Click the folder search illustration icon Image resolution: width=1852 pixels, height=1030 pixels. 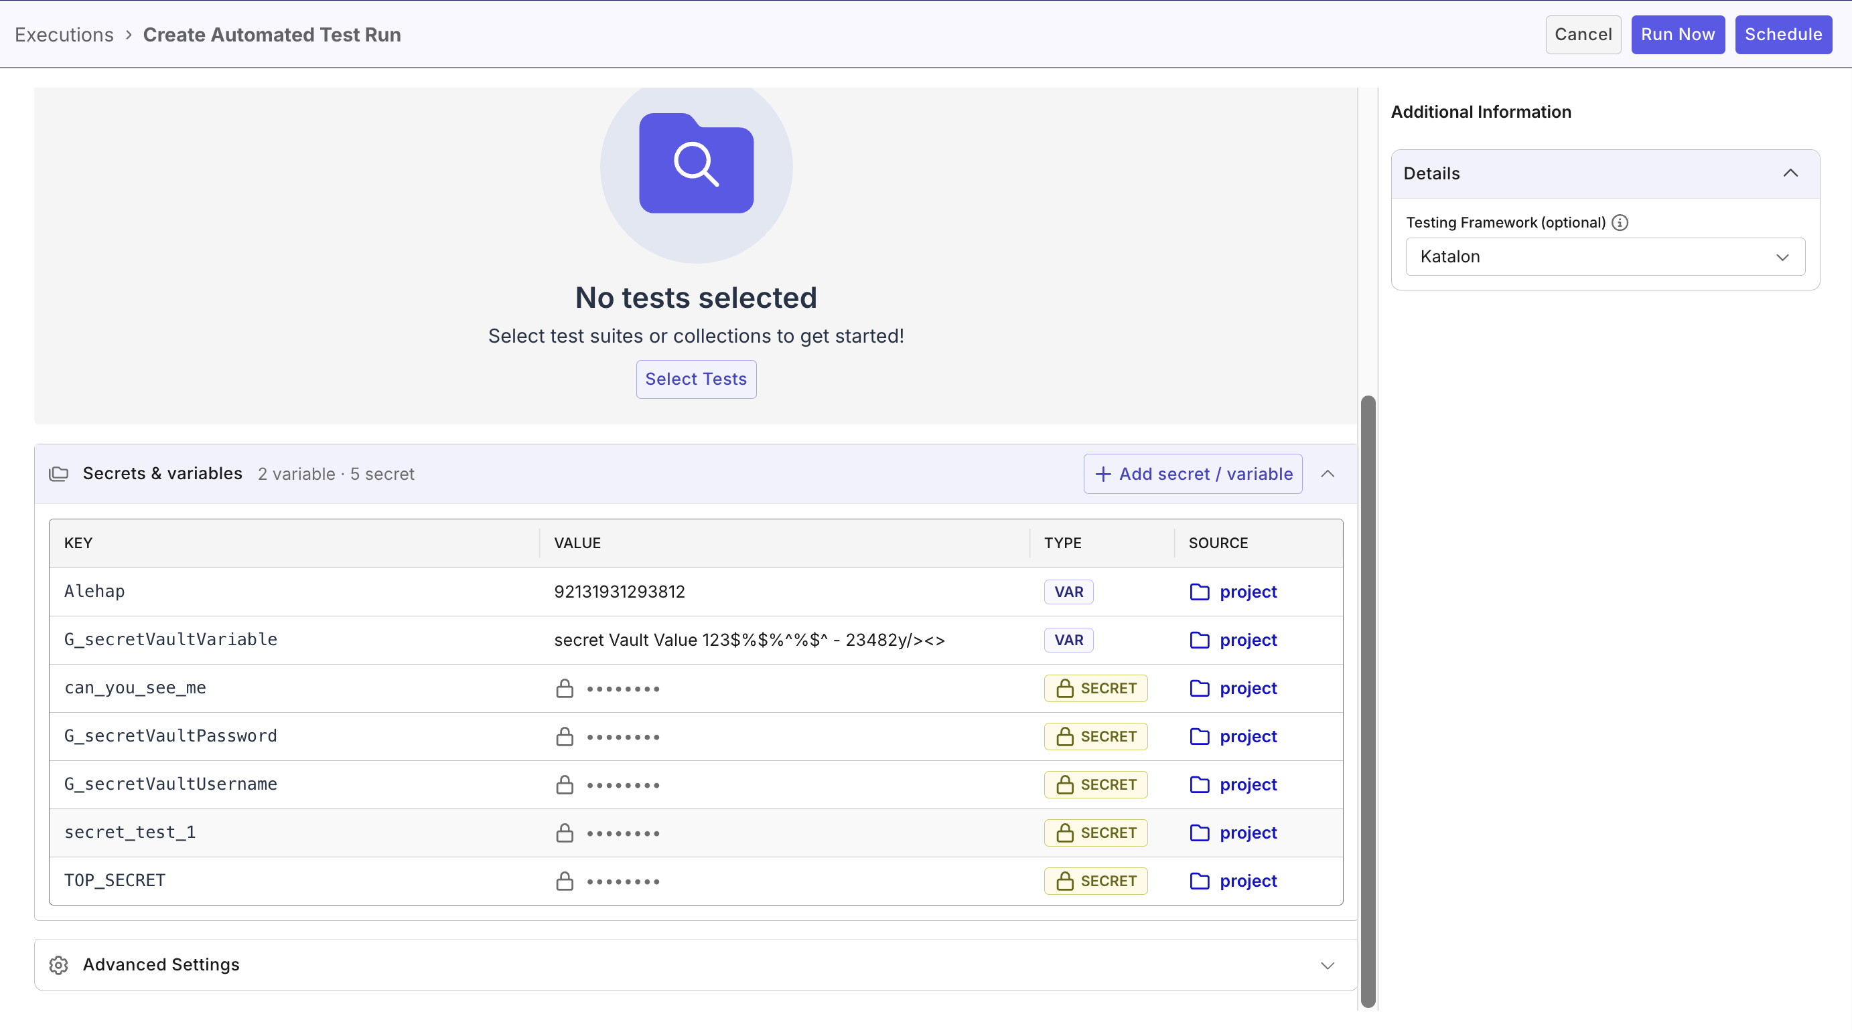pos(696,164)
